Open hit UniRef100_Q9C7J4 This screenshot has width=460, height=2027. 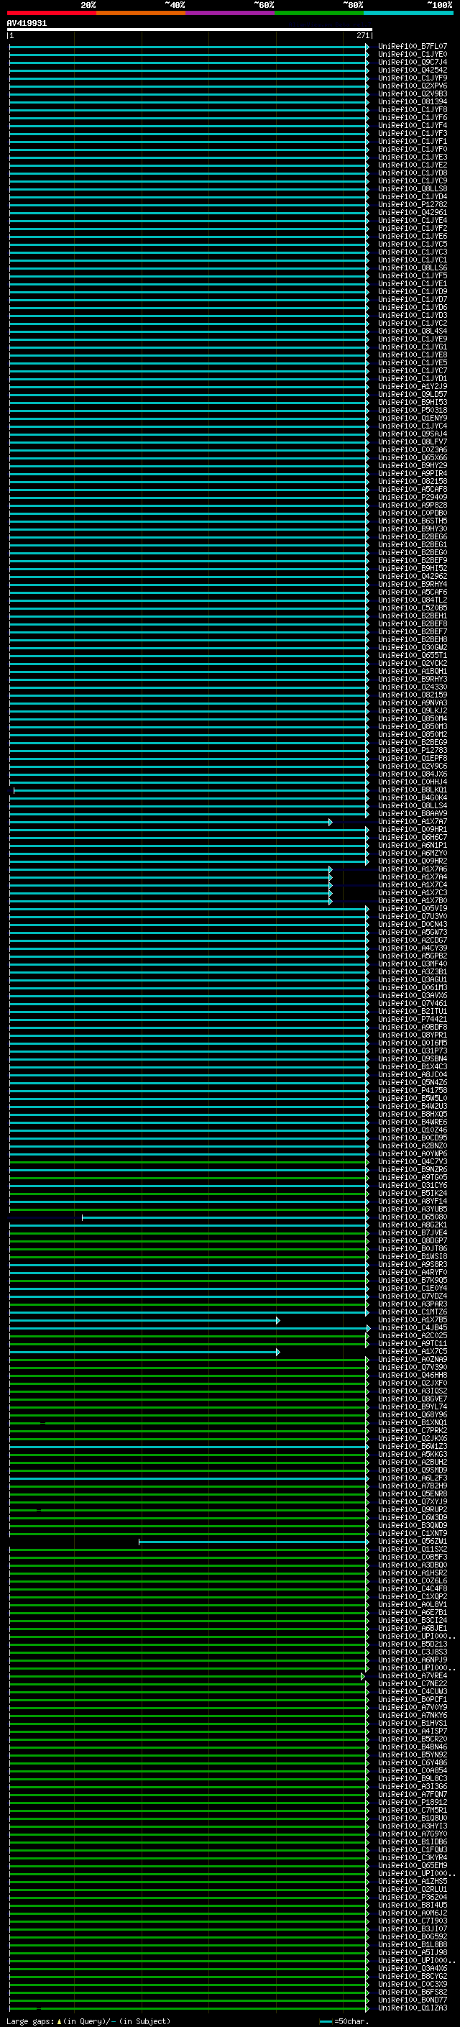coord(413,62)
